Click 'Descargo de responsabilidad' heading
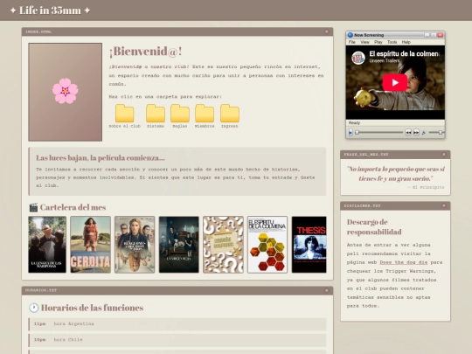Screen dimensions: 472x354 pos(374,227)
